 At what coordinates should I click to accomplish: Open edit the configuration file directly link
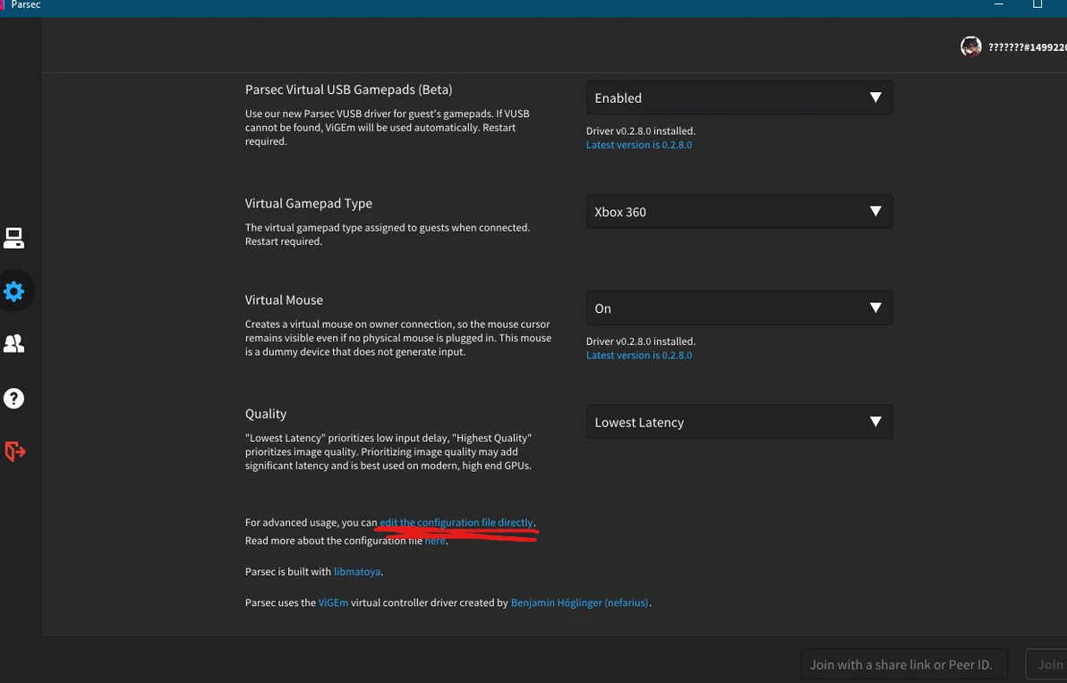pyautogui.click(x=456, y=522)
